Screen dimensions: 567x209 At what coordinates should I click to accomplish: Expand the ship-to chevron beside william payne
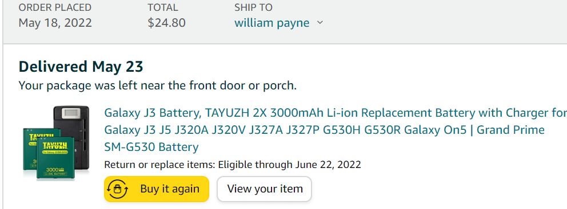coord(320,23)
